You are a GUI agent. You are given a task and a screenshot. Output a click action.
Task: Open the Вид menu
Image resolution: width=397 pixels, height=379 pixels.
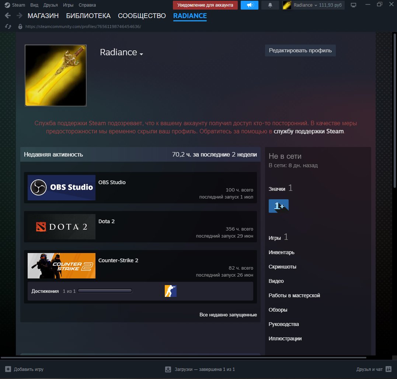(34, 5)
